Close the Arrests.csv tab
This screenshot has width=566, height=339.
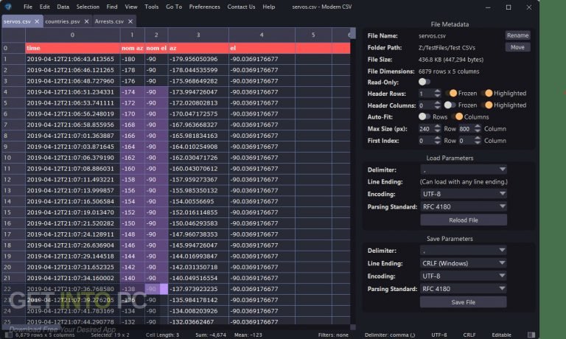point(130,21)
